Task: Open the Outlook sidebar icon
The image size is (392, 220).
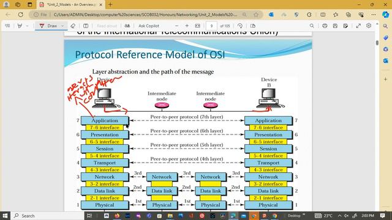Action: click(x=385, y=61)
